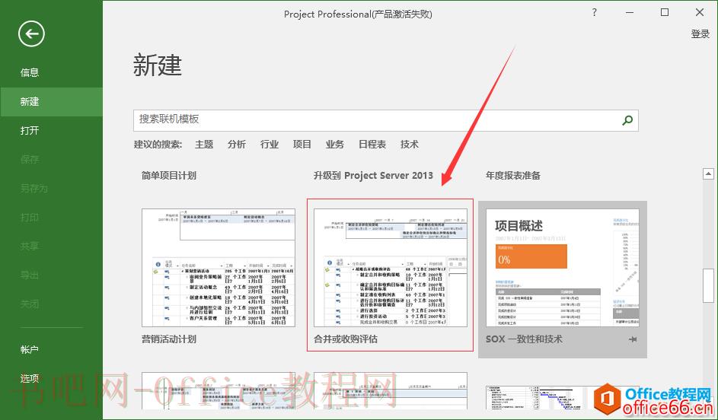Image resolution: width=718 pixels, height=420 pixels.
Task: Search suggested term 业务
Action: tap(335, 145)
